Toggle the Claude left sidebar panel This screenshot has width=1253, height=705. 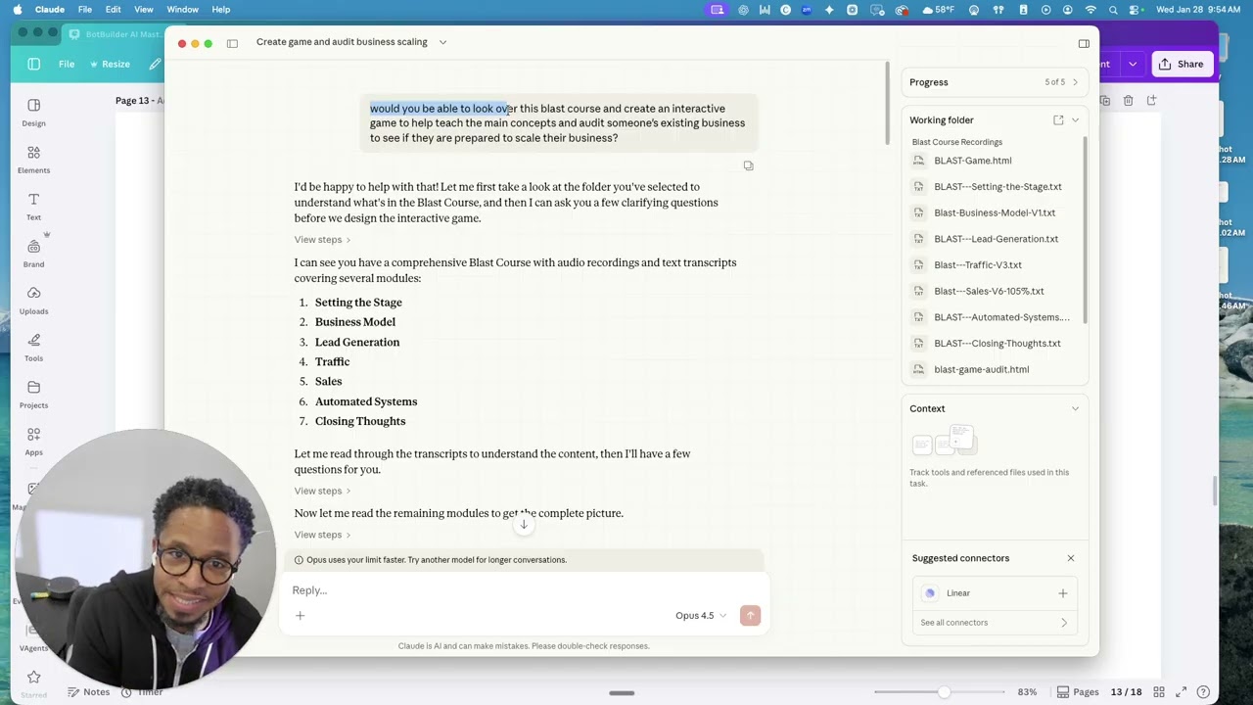point(232,43)
